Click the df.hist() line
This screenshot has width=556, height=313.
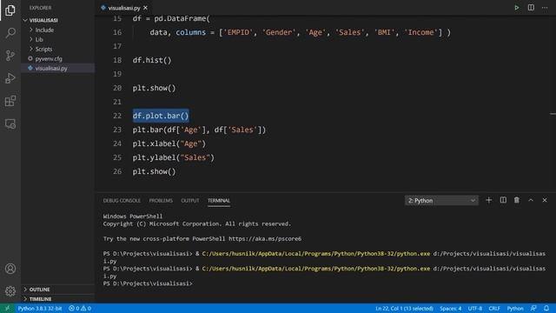[152, 60]
